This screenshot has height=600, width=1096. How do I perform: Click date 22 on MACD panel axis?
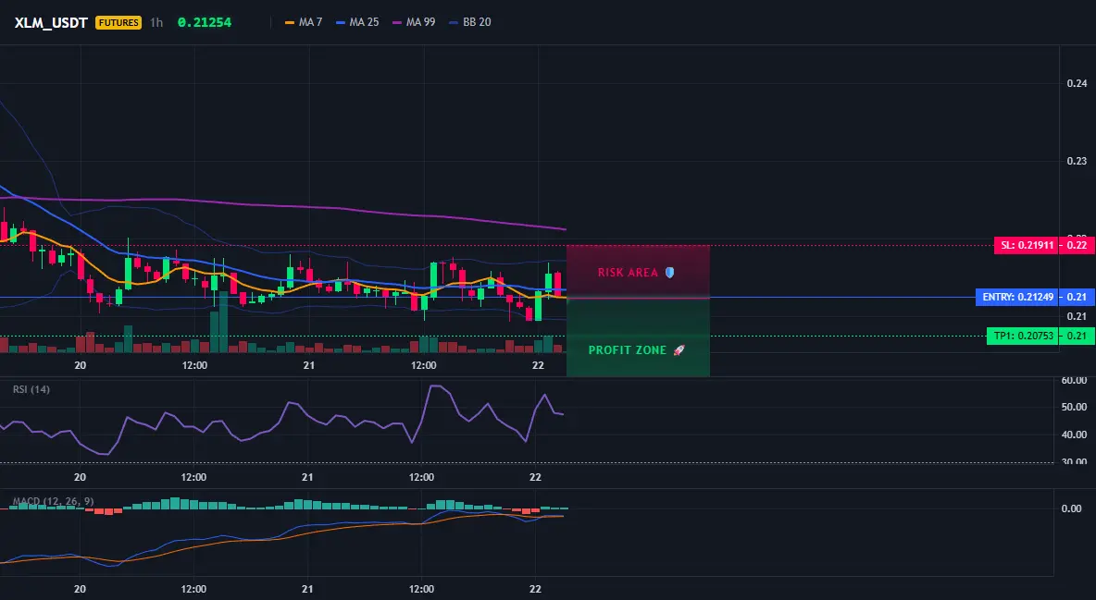535,589
